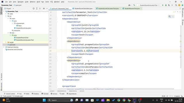Switch to StudentScoreCalculator.java tab
Screen dimensions: 184x103
pyautogui.click(x=83, y=9)
